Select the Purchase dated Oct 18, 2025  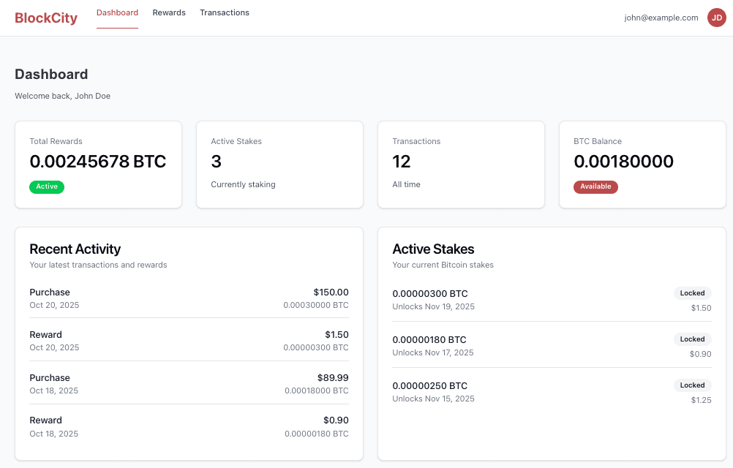189,383
